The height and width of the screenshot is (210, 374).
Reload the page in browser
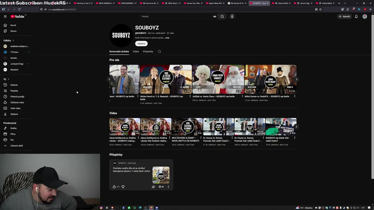tap(19, 9)
